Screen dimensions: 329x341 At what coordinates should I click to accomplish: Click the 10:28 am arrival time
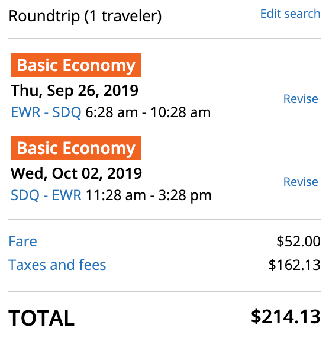point(180,112)
